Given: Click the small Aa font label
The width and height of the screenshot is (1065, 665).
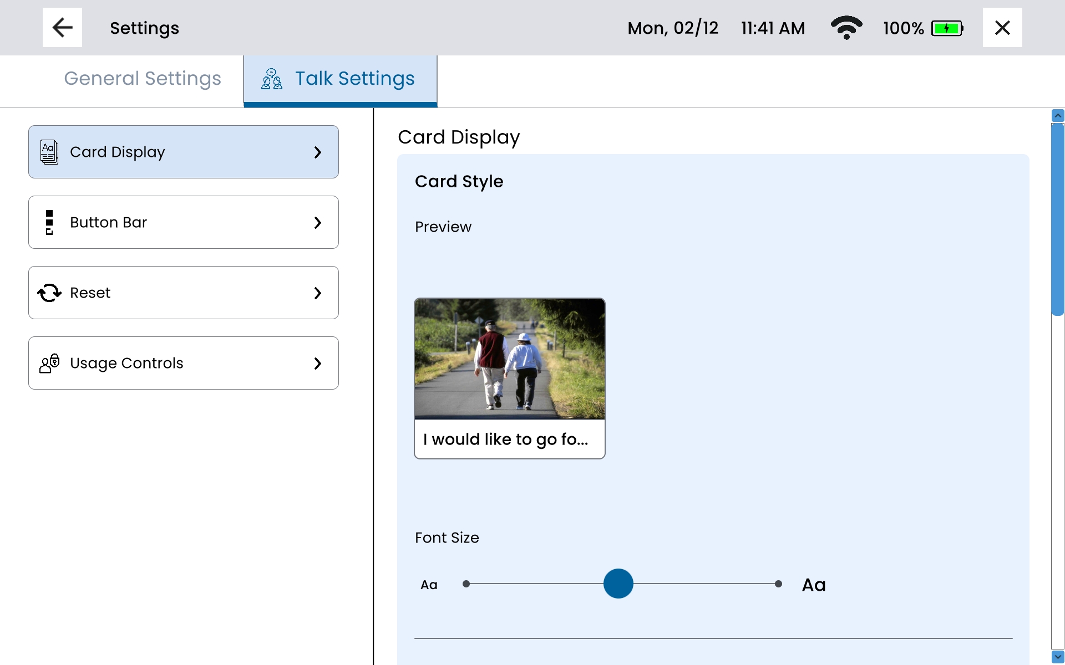Looking at the screenshot, I should click(x=429, y=585).
